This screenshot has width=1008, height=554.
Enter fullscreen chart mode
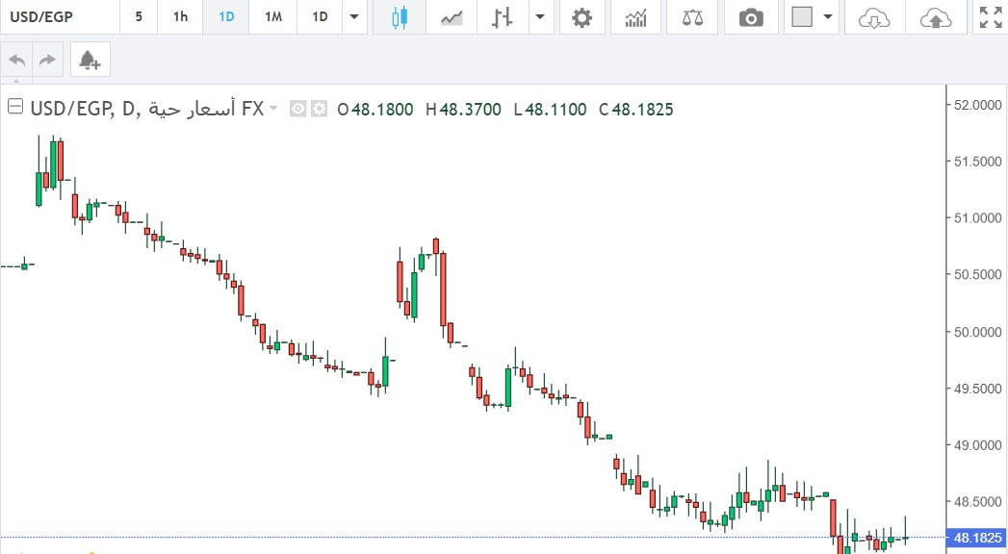tap(990, 17)
